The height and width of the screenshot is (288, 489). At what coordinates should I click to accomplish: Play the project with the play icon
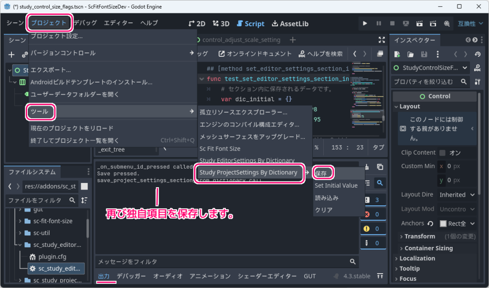pyautogui.click(x=364, y=23)
